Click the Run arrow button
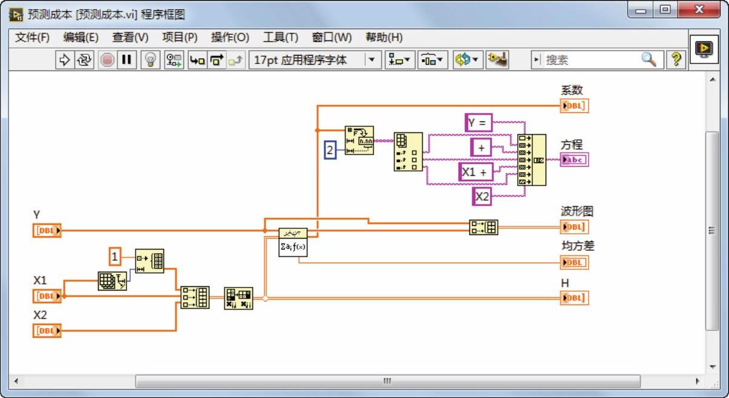 pyautogui.click(x=64, y=60)
